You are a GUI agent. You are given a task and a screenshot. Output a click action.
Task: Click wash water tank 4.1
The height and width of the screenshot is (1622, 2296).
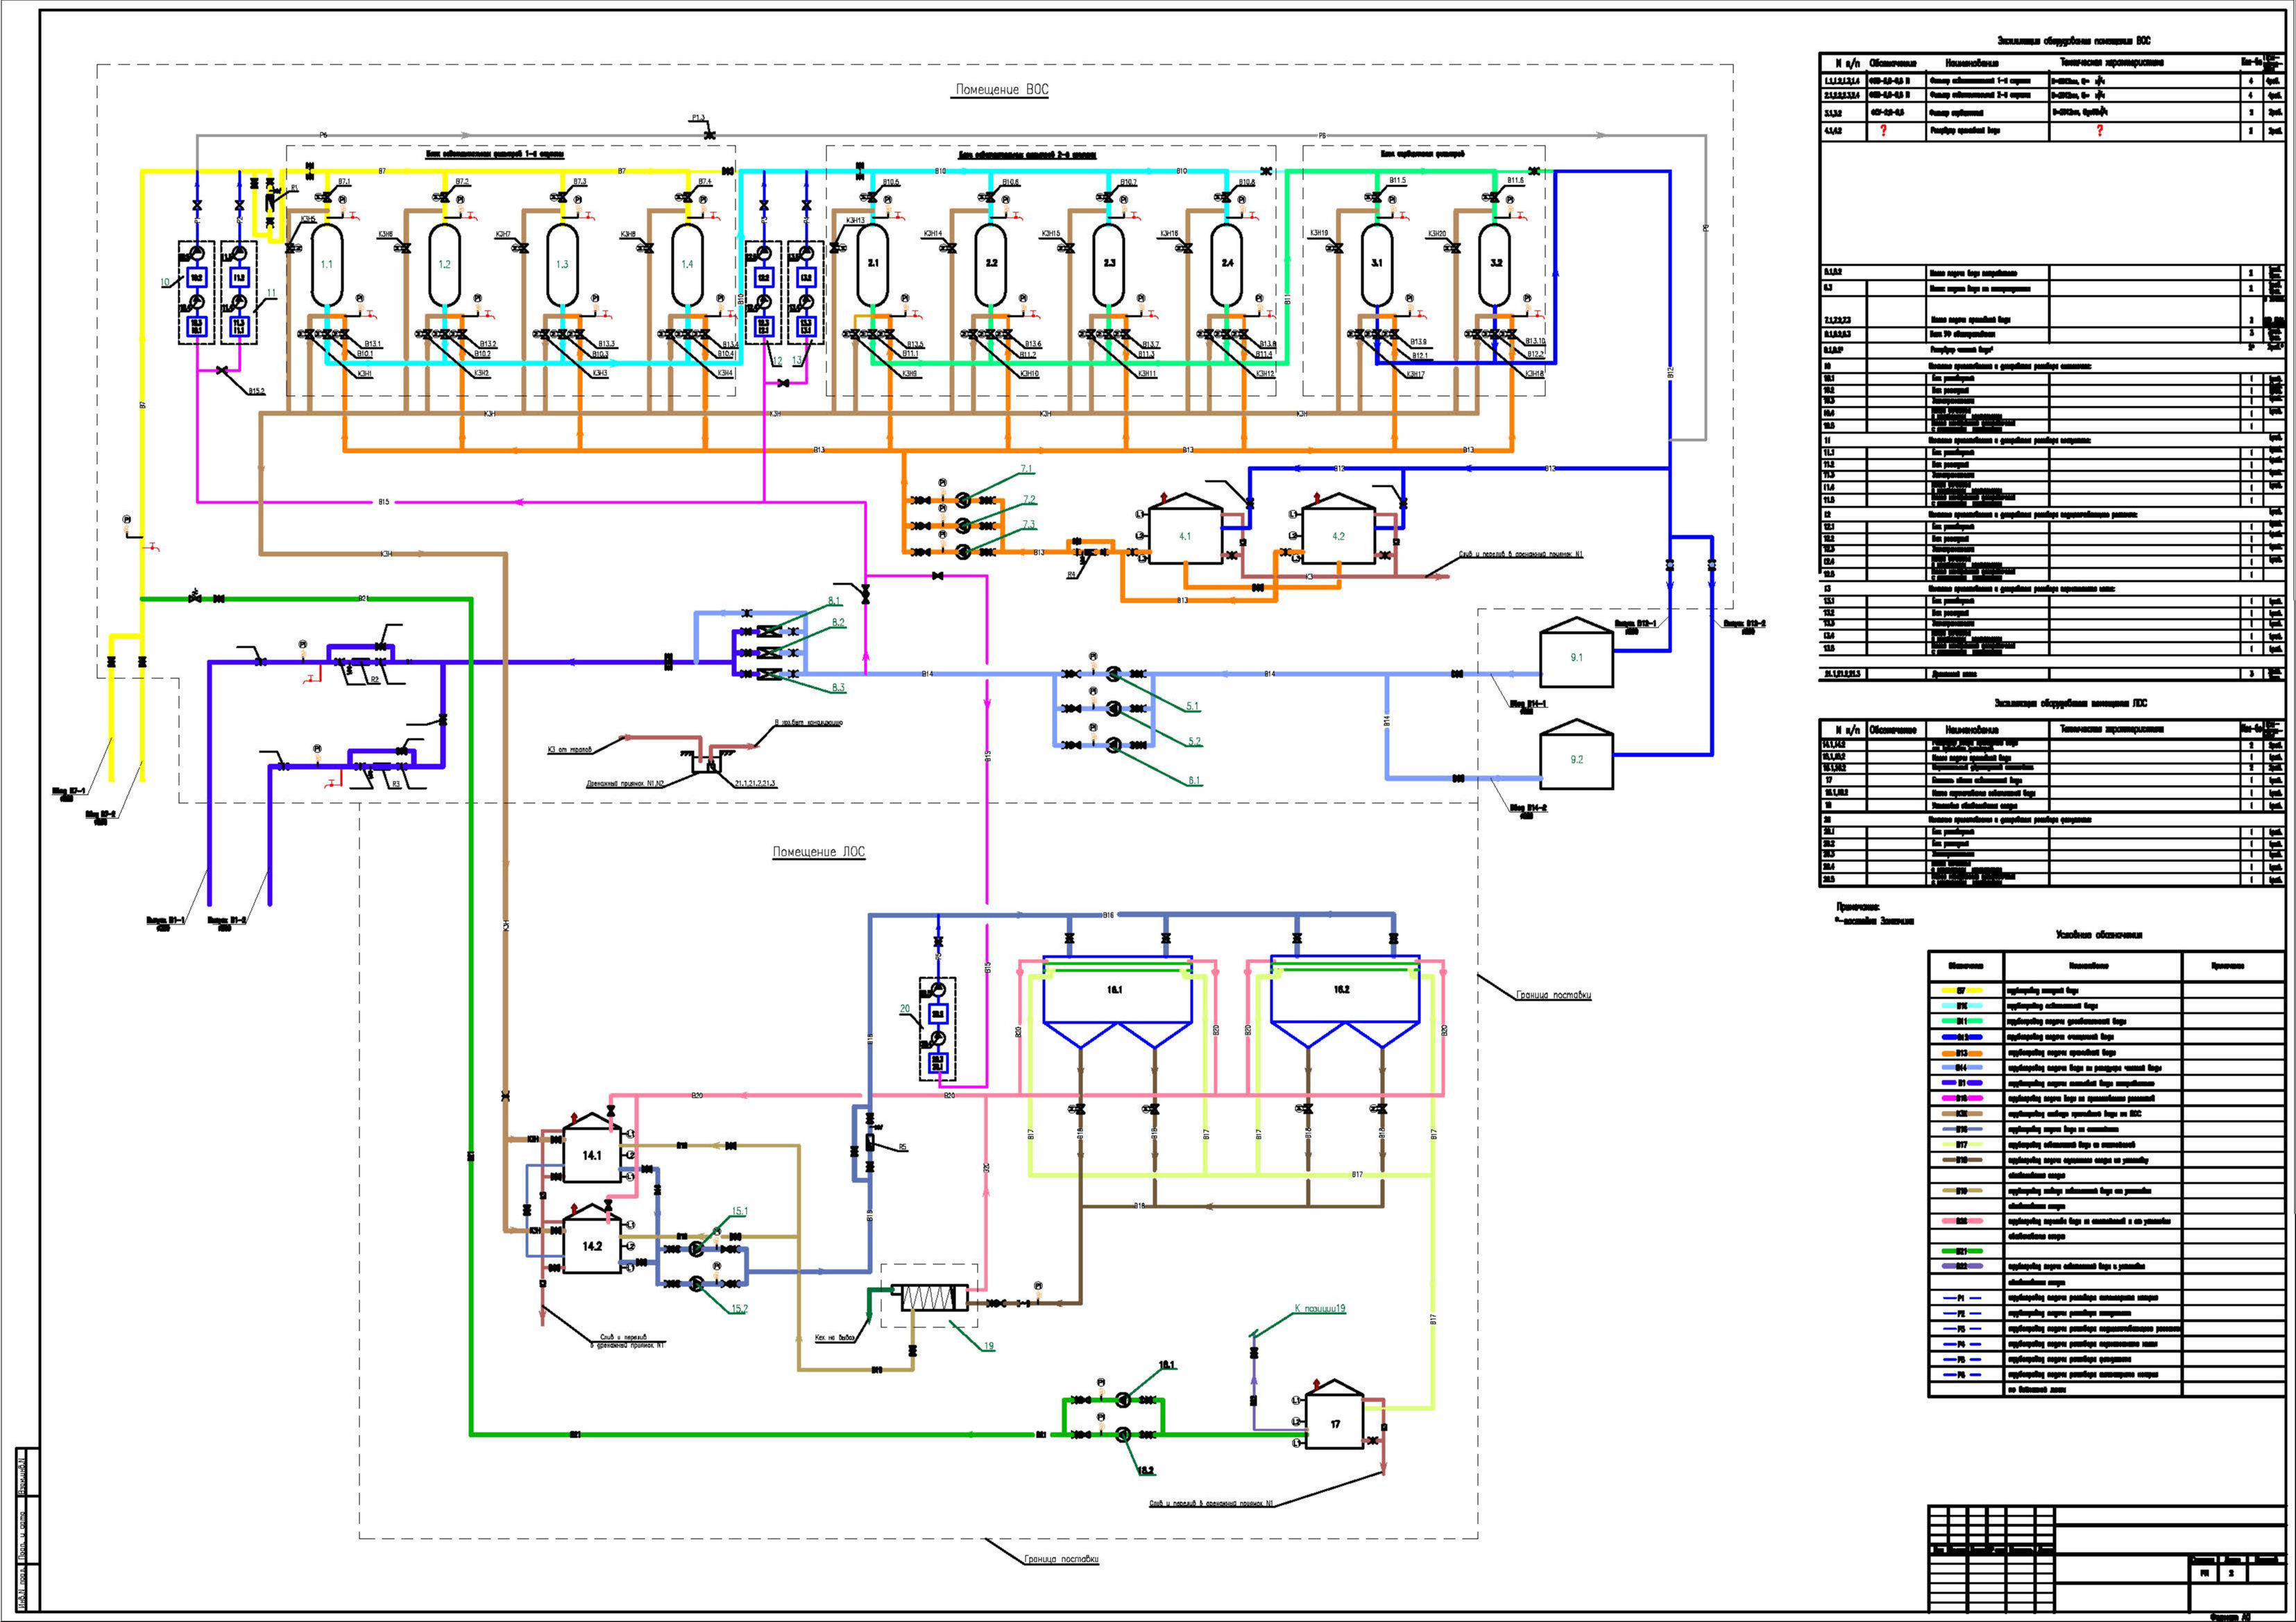1185,528
